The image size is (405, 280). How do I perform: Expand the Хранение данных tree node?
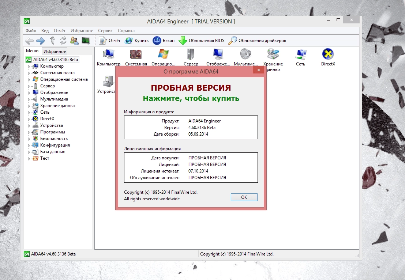29,106
